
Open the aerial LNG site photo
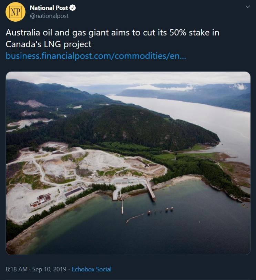(128, 163)
